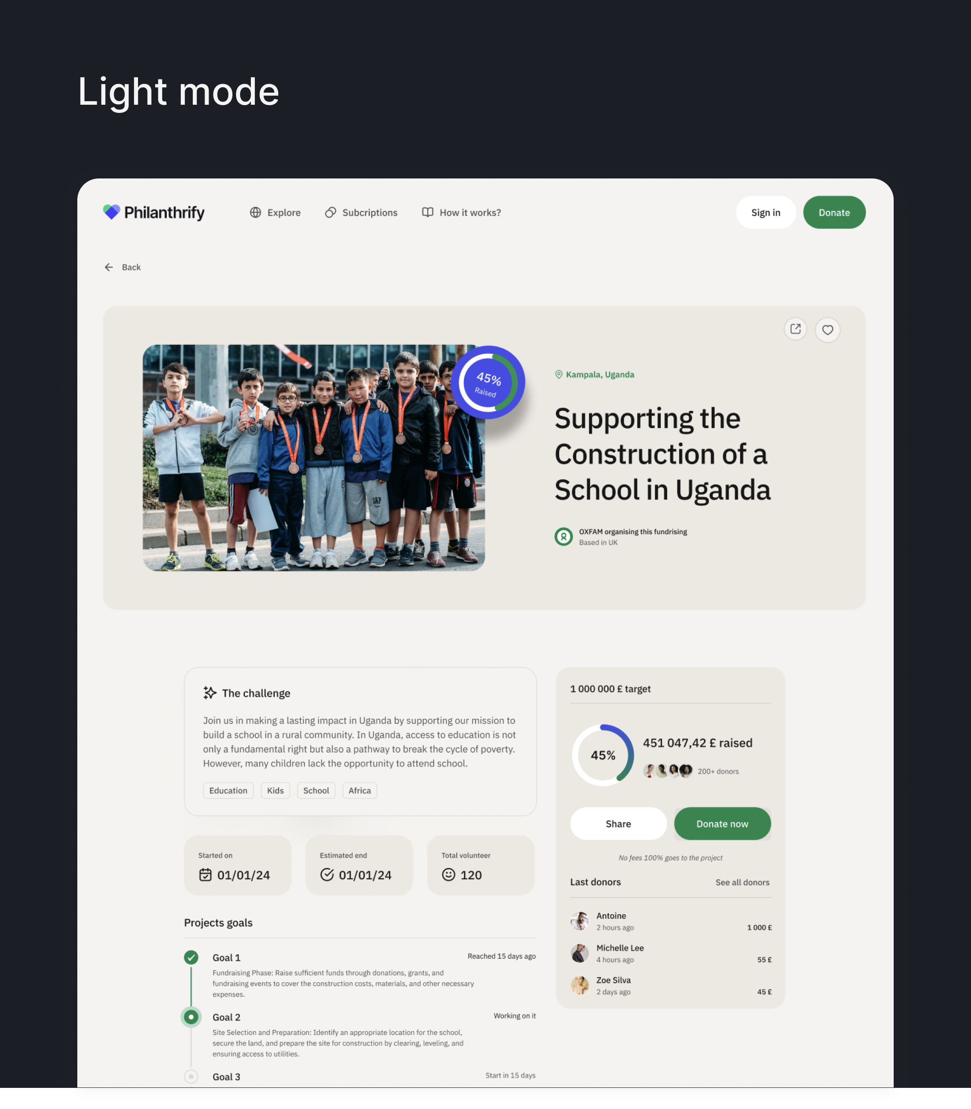Screen dimensions: 971x1109
Task: Select the Education tag chip
Action: [228, 790]
